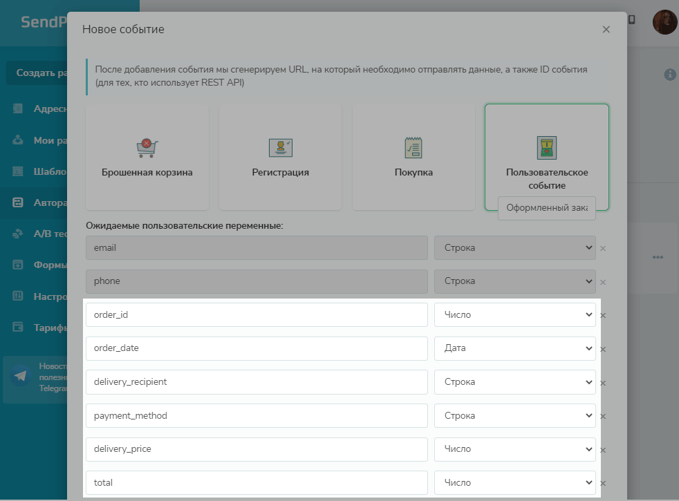
Task: Remove the delivery_recipient variable row
Action: [603, 384]
